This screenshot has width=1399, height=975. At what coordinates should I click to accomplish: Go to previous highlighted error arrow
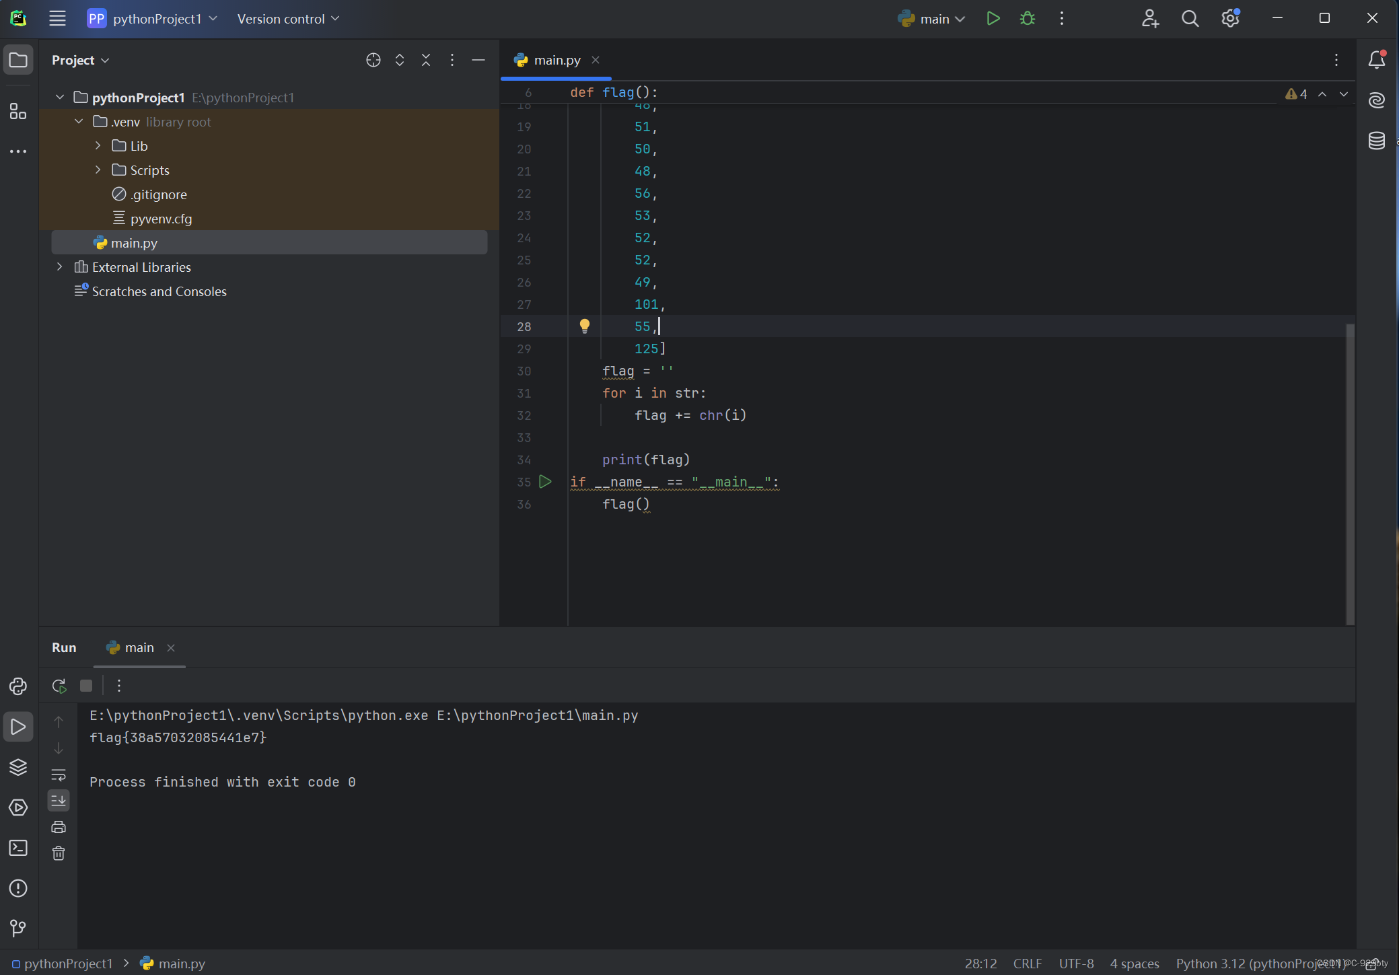click(x=1322, y=94)
